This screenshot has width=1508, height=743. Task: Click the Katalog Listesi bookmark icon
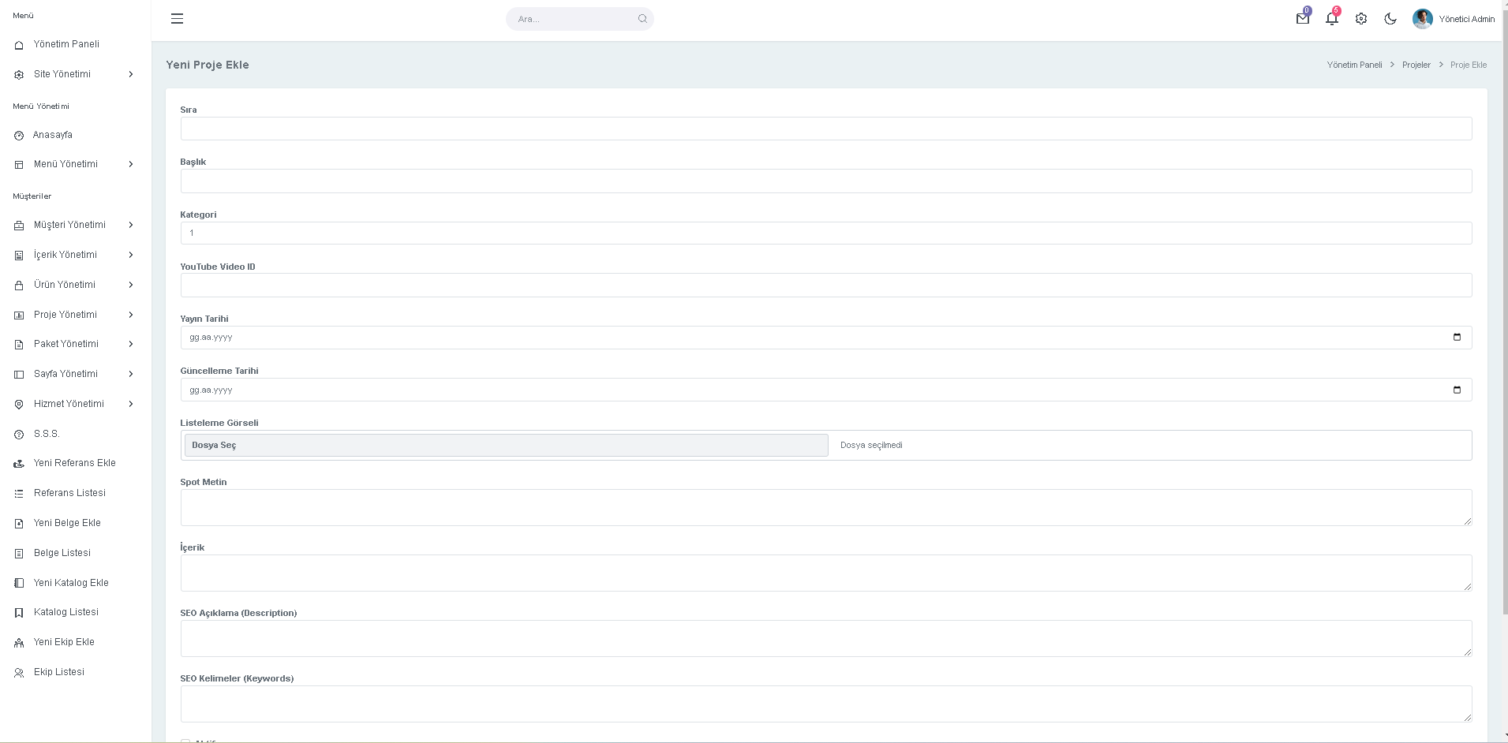point(19,613)
